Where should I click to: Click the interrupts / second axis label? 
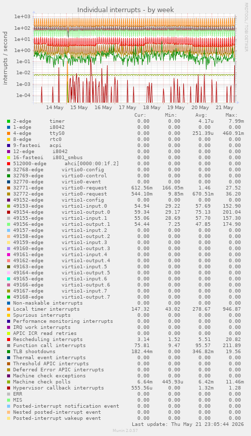tap(5, 58)
